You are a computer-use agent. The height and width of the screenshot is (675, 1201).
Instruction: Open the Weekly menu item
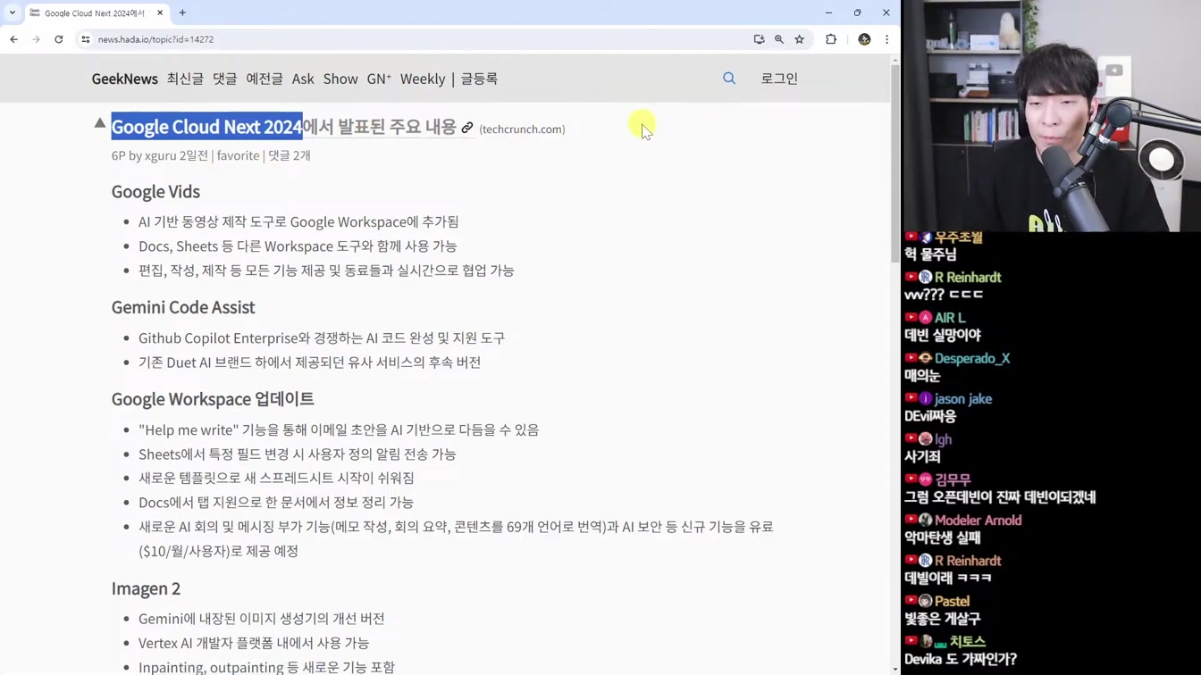point(423,79)
